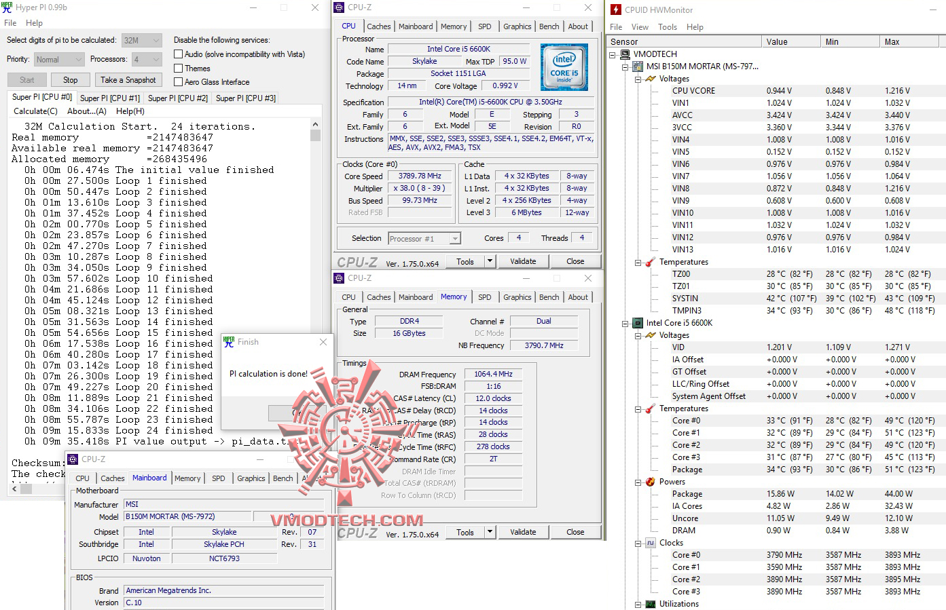946x610 pixels.
Task: Collapse the Clocks tree node
Action: [x=638, y=543]
